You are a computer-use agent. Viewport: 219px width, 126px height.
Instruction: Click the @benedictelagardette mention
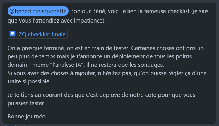(x=38, y=11)
